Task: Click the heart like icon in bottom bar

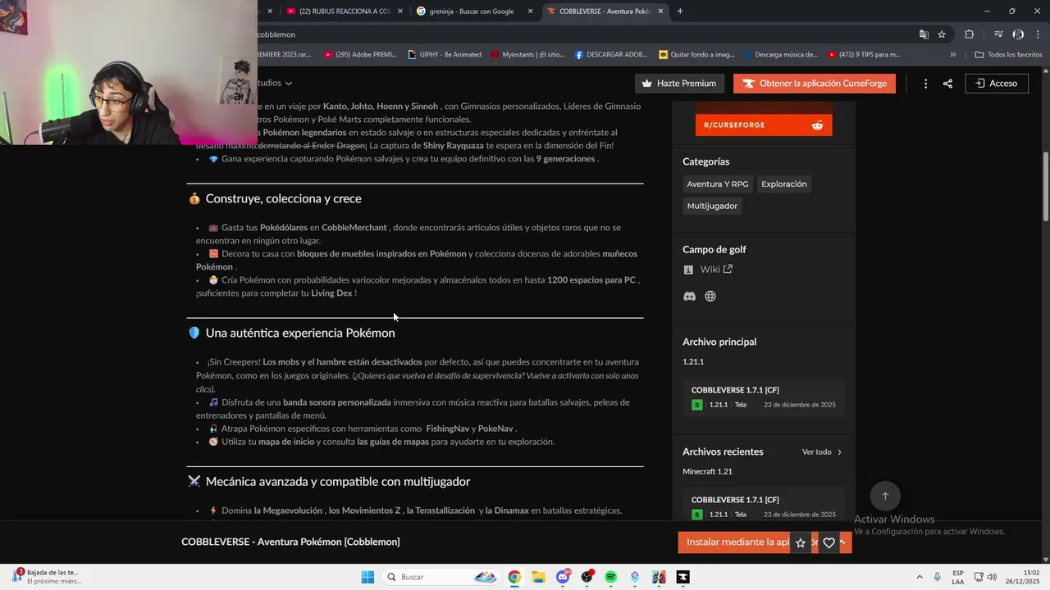Action: (829, 542)
